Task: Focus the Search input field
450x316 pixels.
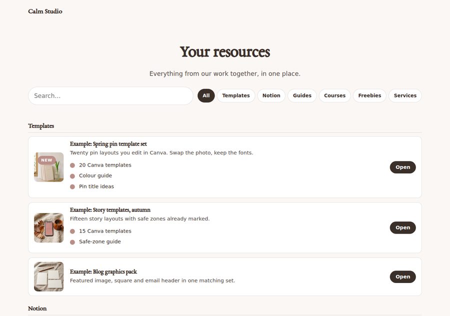Action: click(110, 95)
